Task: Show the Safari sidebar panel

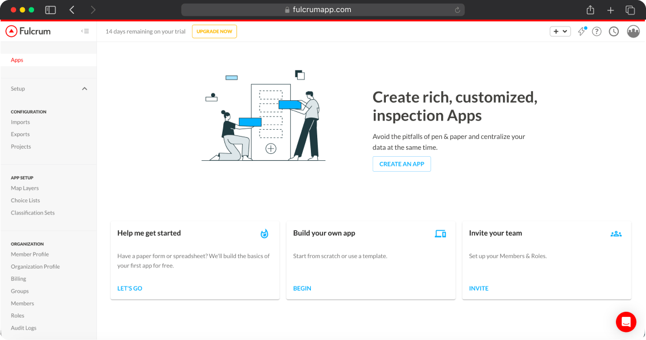Action: tap(50, 10)
